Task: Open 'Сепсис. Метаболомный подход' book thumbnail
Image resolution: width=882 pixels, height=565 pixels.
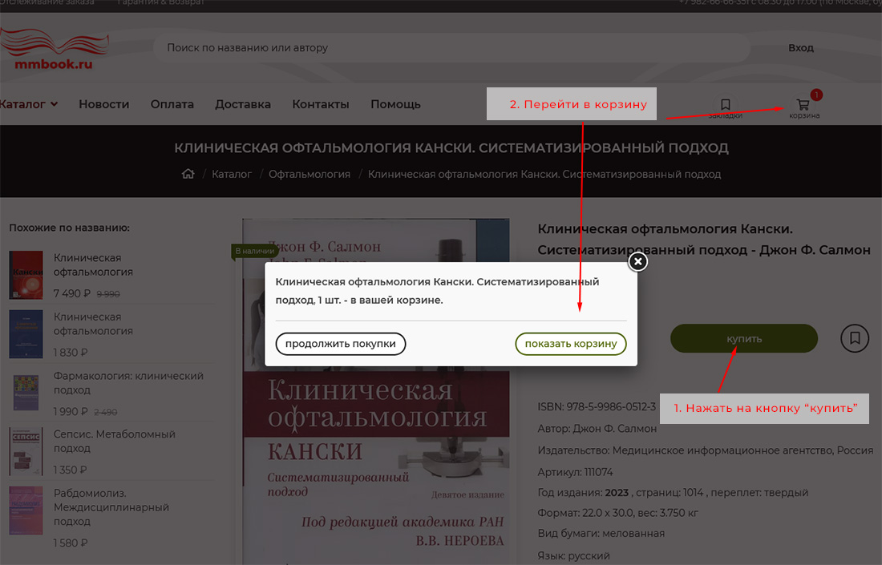Action: (26, 451)
